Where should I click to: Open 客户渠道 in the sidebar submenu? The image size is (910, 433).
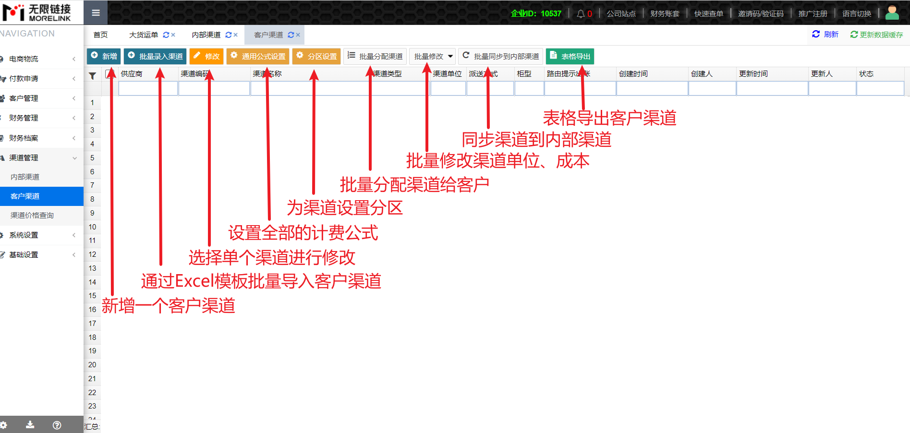42,196
